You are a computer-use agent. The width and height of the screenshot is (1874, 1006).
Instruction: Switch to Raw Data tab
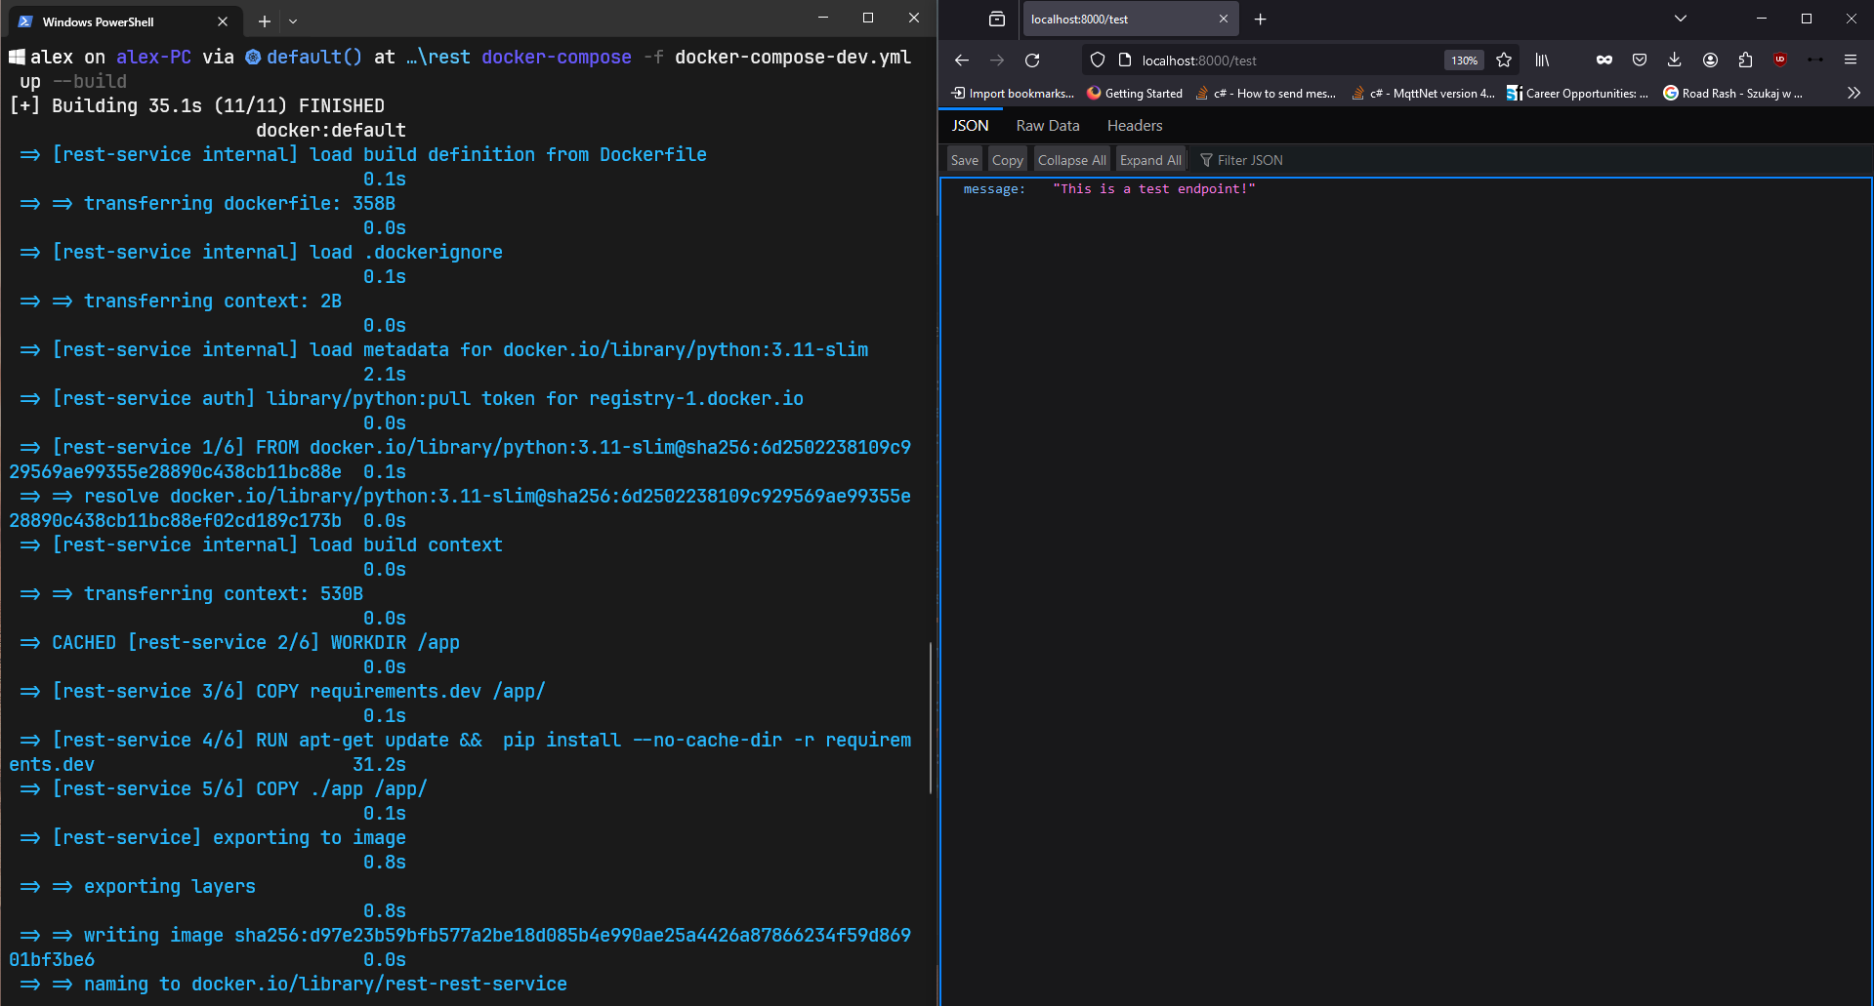pos(1048,126)
